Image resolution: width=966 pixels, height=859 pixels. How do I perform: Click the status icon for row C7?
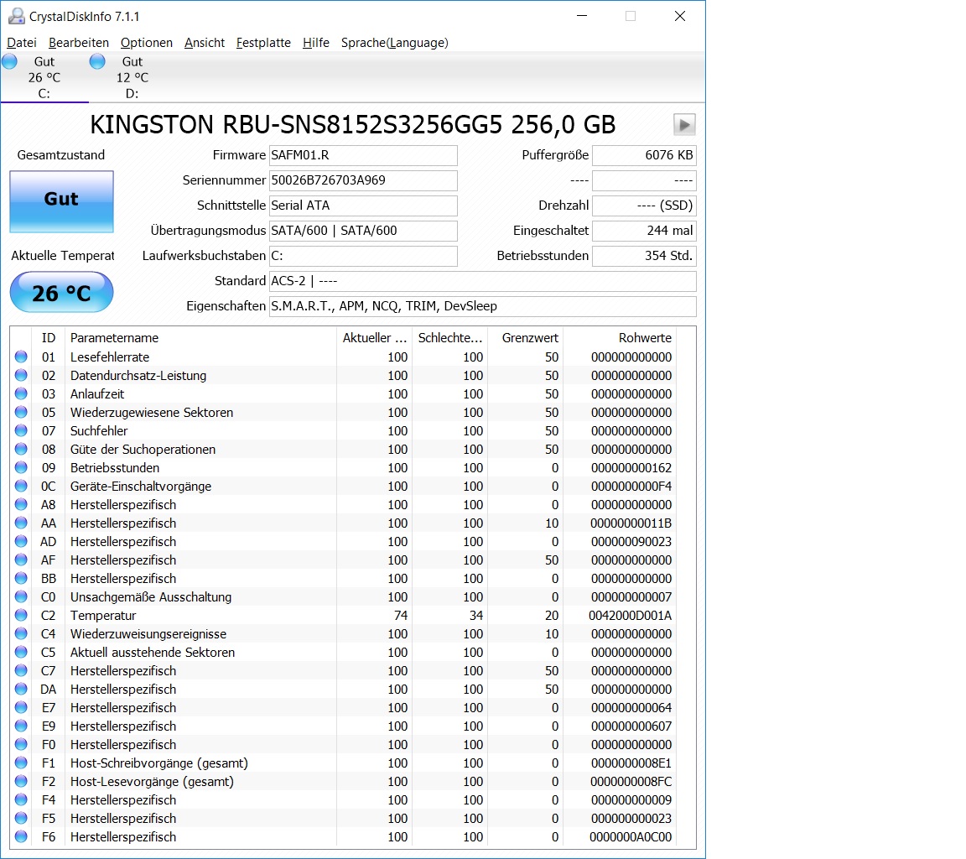pos(21,670)
